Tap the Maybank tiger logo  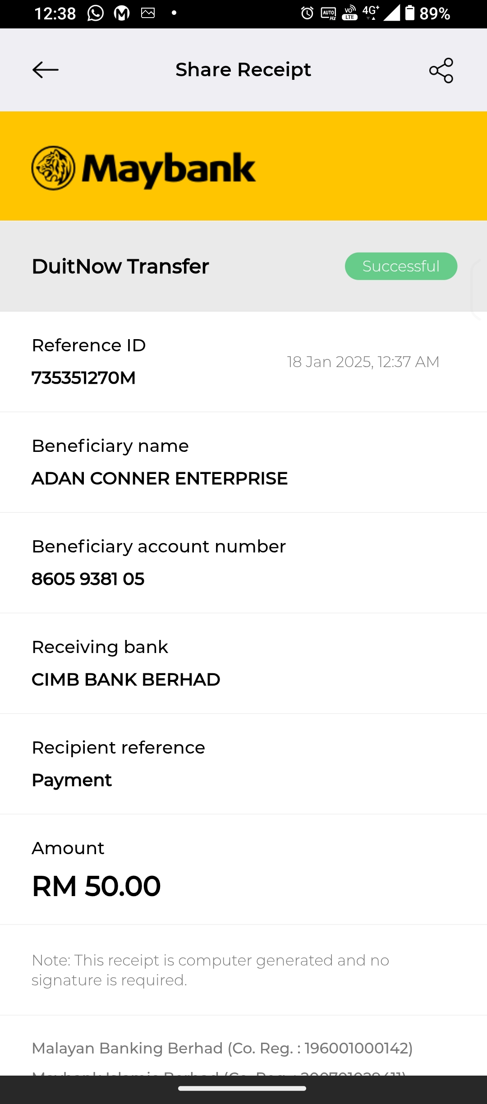coord(53,168)
